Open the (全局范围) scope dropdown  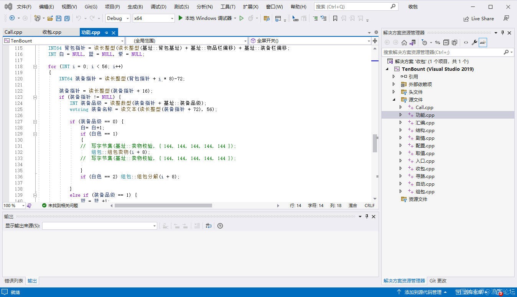(187, 41)
